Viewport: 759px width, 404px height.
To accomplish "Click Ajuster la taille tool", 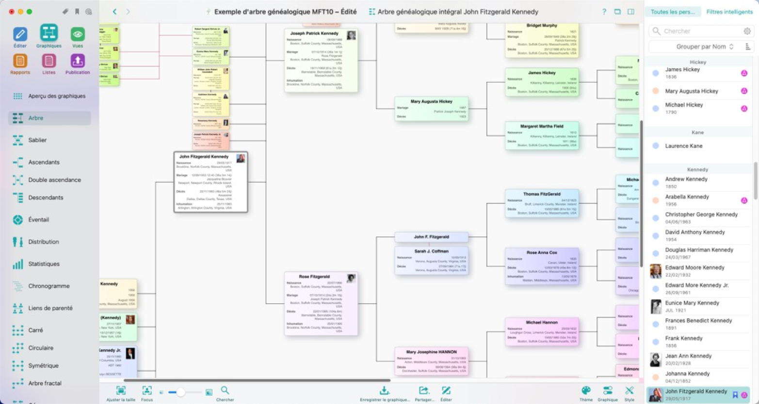I will pos(121,393).
